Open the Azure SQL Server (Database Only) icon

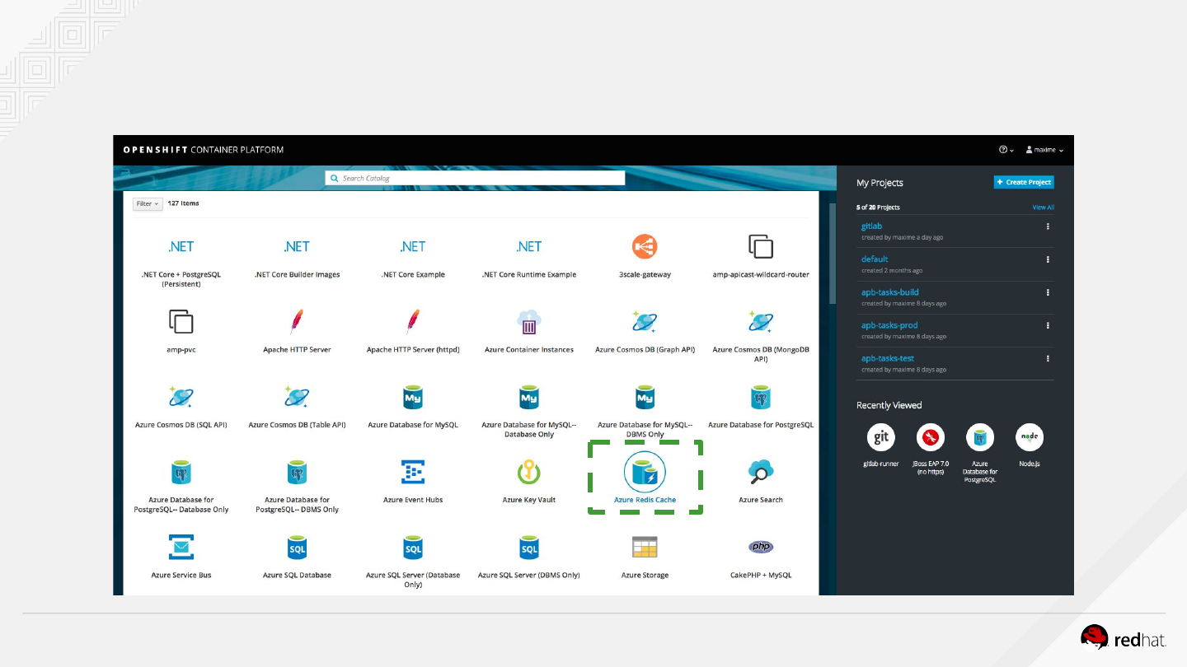coord(413,547)
